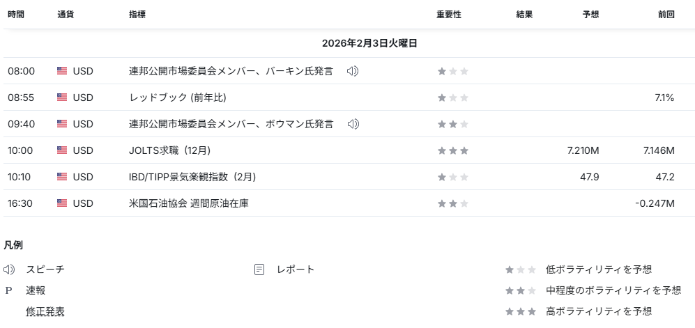Click 高ボラティリティを予想 three-star legend entry
The width and height of the screenshot is (695, 328).
599,311
